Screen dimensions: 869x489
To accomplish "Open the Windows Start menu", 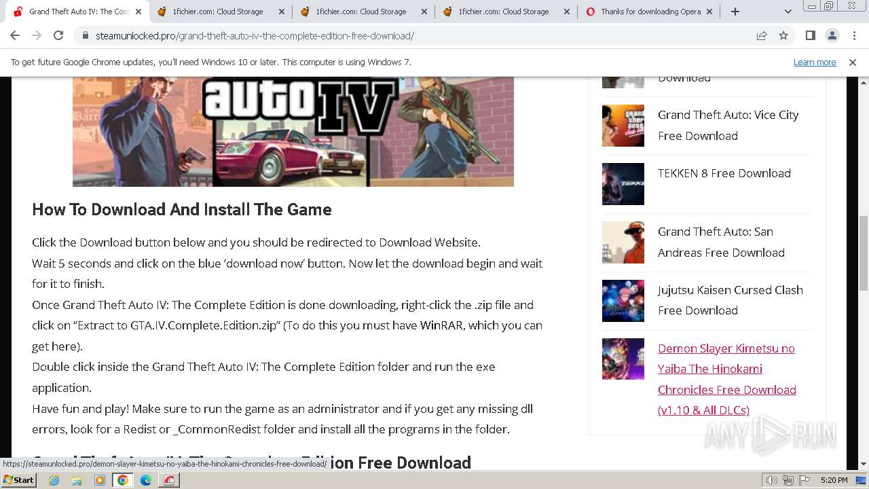I will 19,479.
